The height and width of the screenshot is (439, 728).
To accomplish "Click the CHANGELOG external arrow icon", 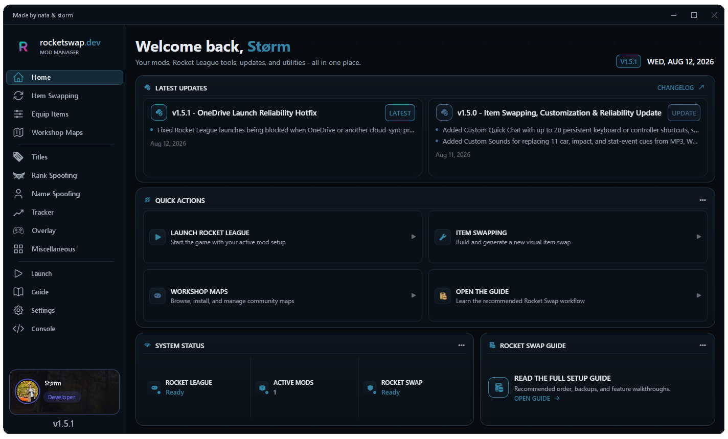I will click(x=701, y=87).
